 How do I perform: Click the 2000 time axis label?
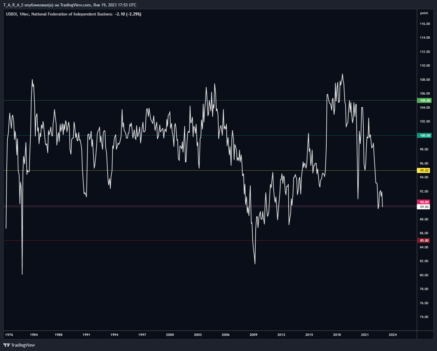click(x=170, y=335)
